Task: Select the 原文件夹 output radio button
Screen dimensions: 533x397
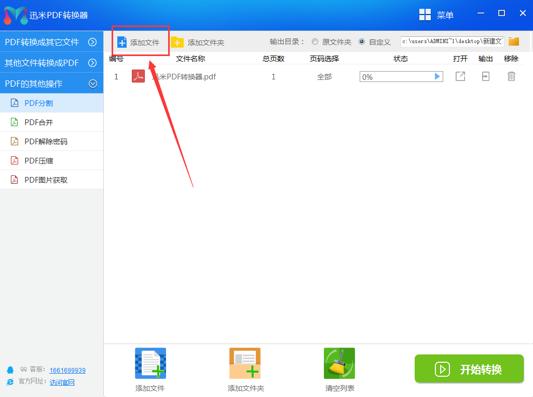Action: [315, 42]
